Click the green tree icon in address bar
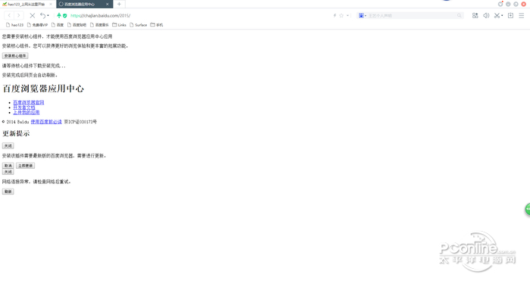The height and width of the screenshot is (287, 530). click(59, 16)
